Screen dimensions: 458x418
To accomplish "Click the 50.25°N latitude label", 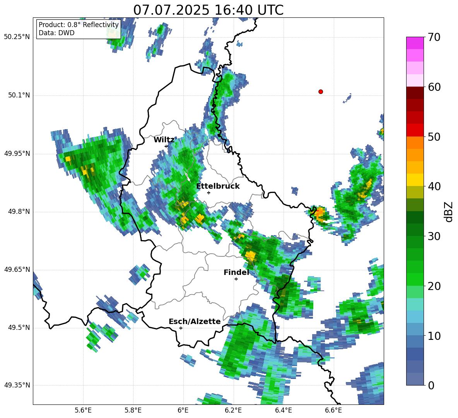I will coord(17,37).
